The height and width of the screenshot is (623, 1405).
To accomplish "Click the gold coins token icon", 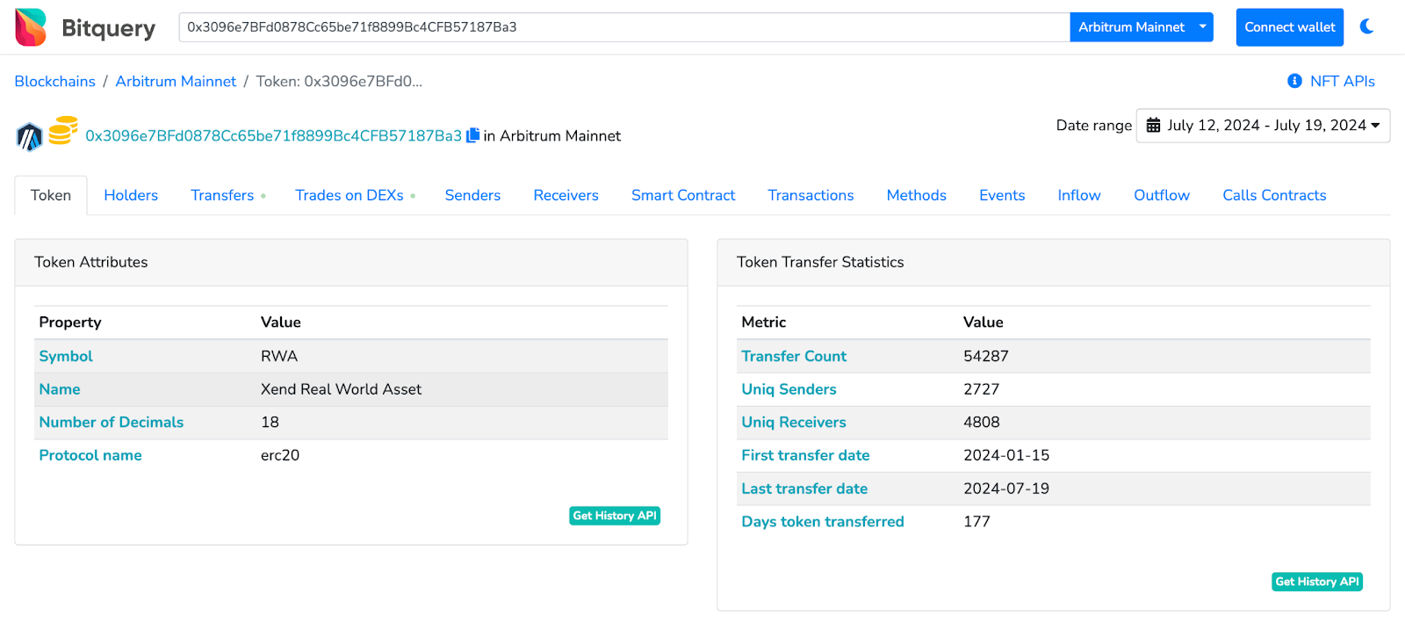I will pyautogui.click(x=62, y=130).
